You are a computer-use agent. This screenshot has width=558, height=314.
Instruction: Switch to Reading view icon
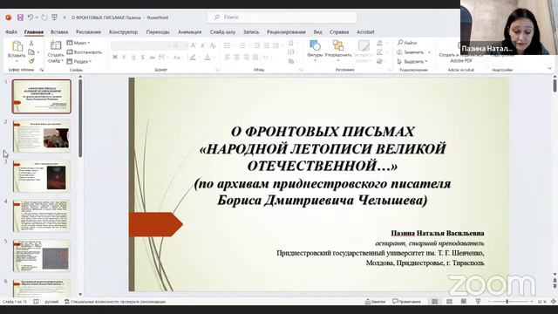click(463, 302)
